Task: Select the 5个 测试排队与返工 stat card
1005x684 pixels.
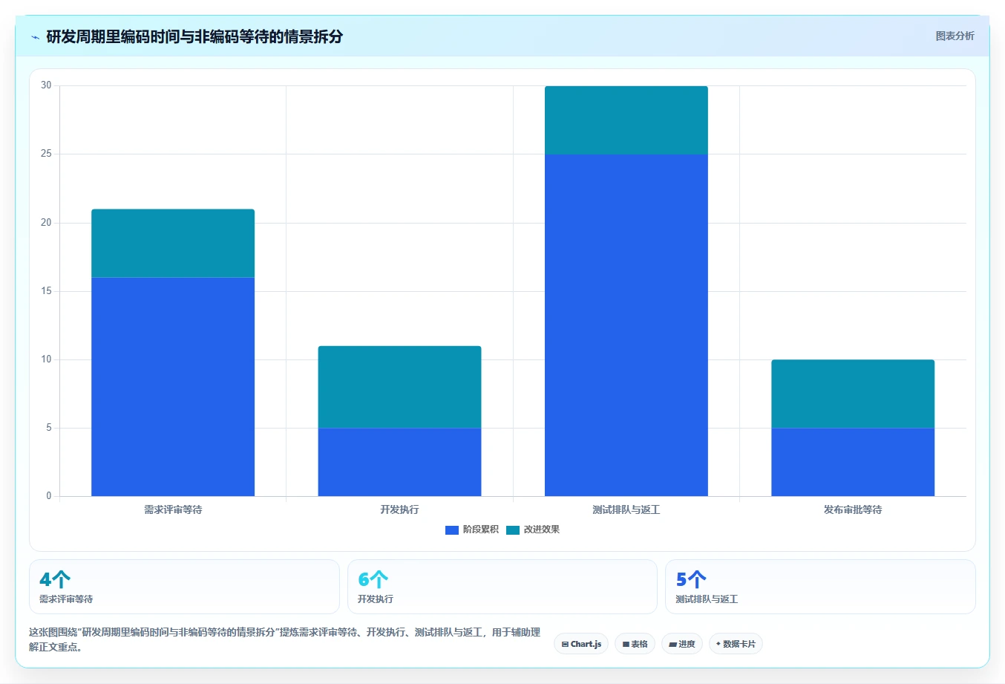Action: coord(820,587)
